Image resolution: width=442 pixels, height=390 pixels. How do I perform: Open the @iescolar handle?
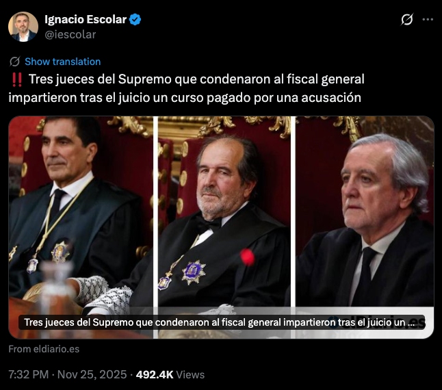(x=70, y=34)
